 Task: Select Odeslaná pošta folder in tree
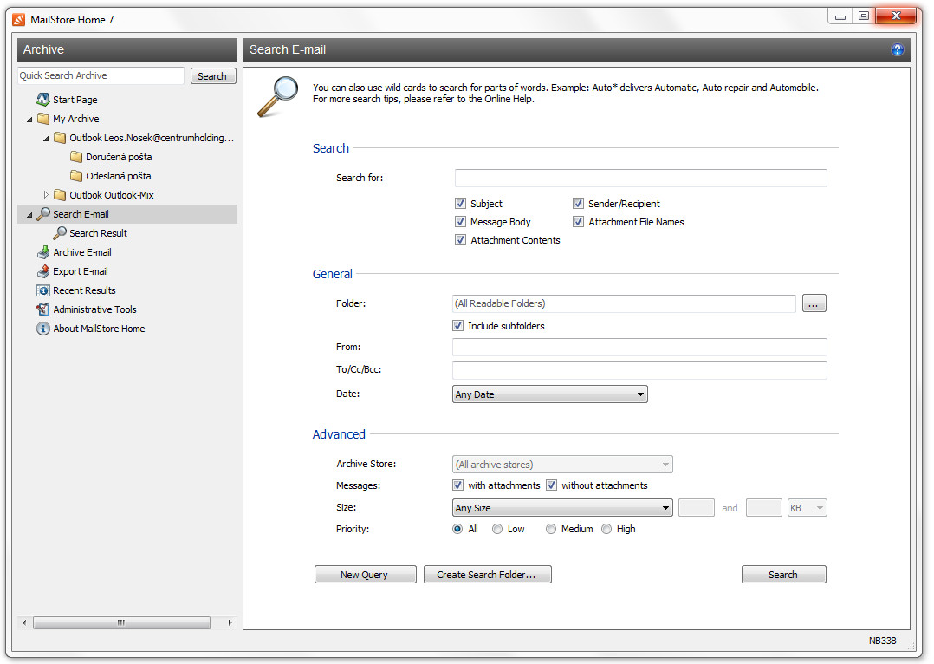coord(118,176)
